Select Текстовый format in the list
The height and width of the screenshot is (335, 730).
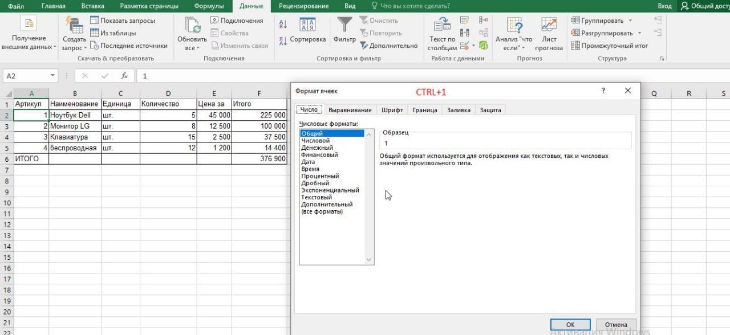[317, 197]
